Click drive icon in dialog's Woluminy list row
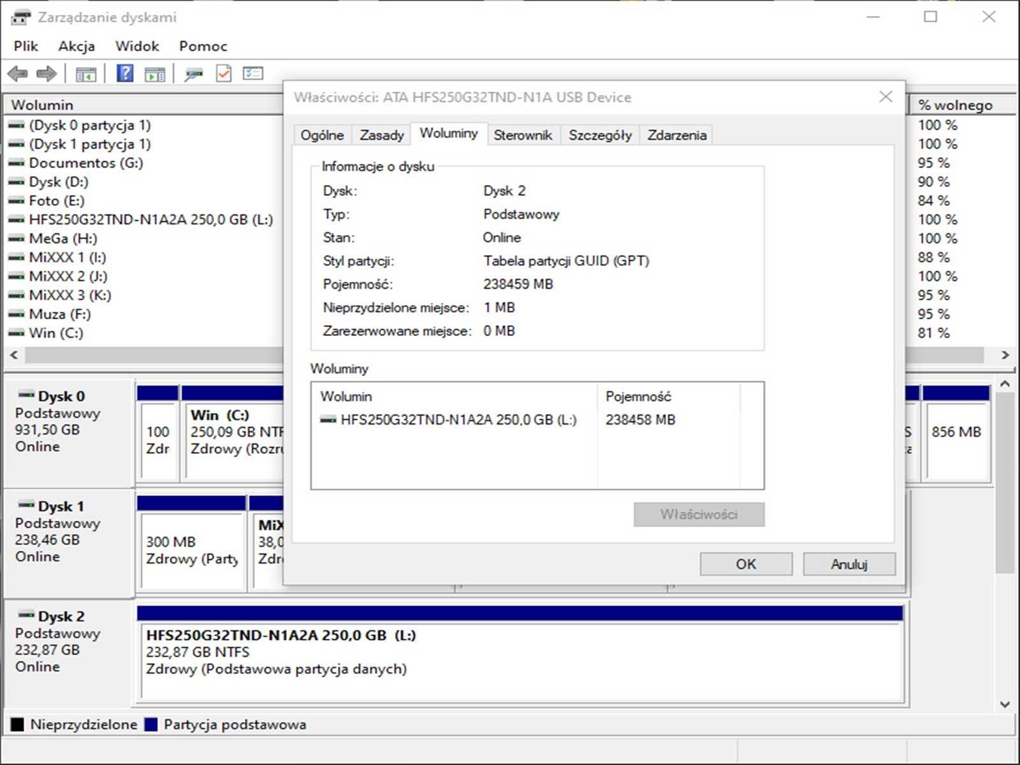 click(328, 420)
